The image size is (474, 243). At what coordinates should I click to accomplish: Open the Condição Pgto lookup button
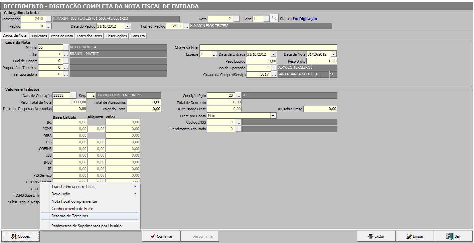[238, 96]
